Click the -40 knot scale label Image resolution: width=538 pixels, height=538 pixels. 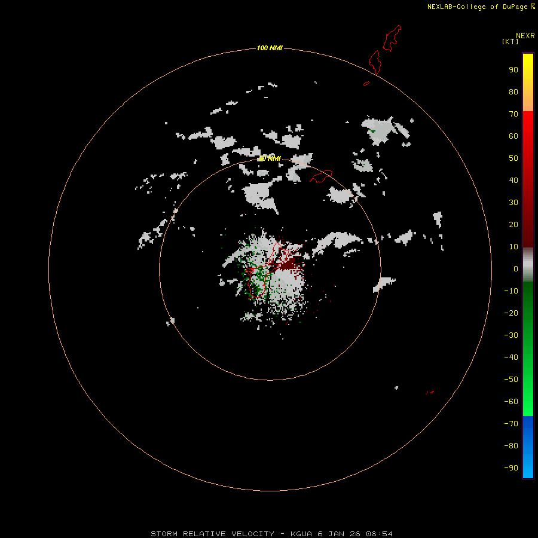(511, 357)
